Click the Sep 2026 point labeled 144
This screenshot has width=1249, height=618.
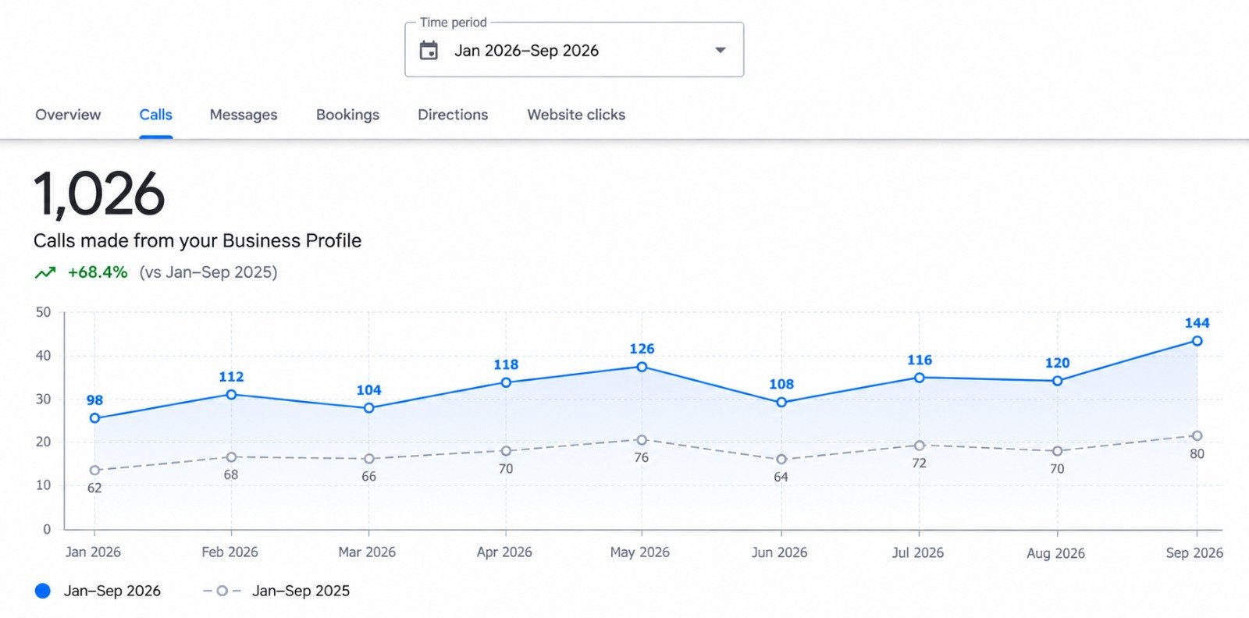click(x=1197, y=341)
